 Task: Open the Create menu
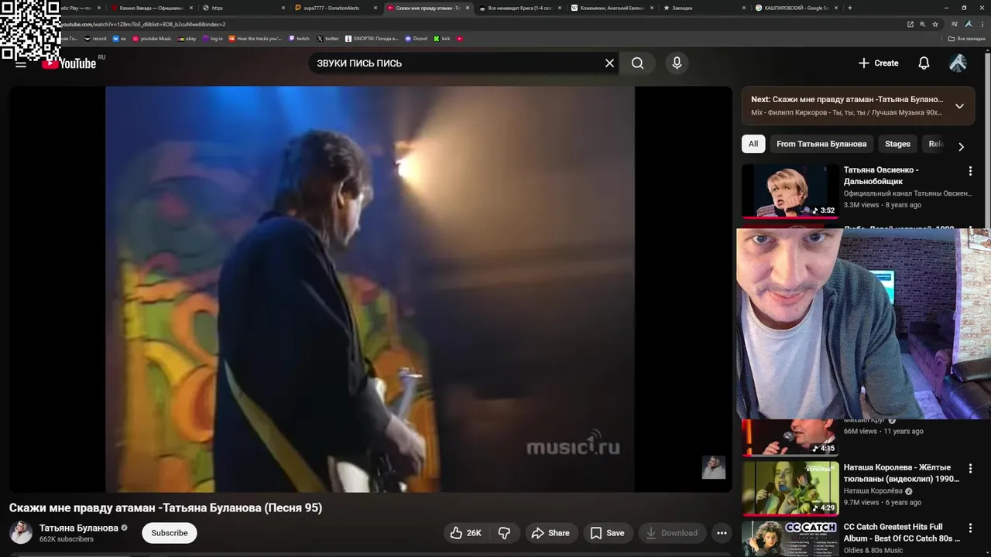(x=879, y=63)
